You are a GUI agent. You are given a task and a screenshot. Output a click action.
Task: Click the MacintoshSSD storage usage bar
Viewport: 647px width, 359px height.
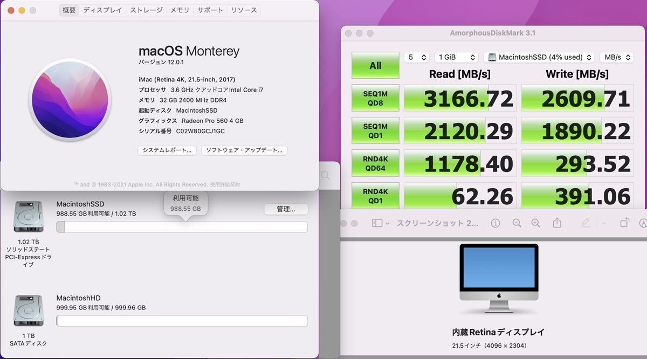pyautogui.click(x=182, y=227)
